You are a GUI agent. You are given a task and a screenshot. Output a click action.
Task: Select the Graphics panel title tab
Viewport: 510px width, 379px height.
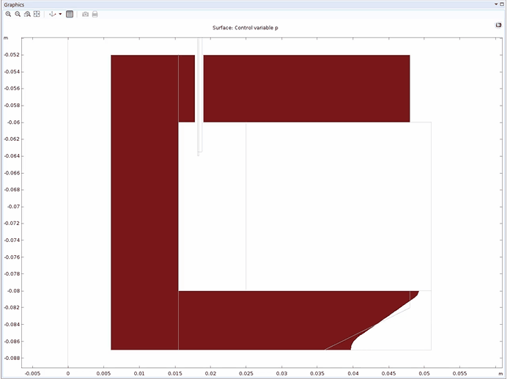pyautogui.click(x=14, y=4)
